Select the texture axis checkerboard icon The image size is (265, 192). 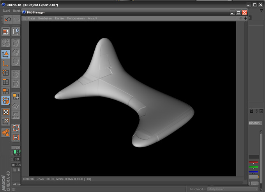[5, 121]
